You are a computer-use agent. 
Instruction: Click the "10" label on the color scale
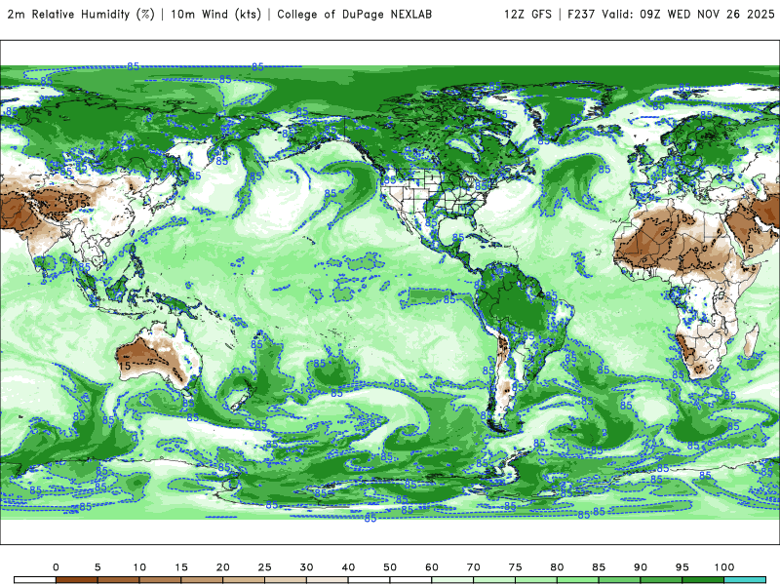click(x=139, y=567)
